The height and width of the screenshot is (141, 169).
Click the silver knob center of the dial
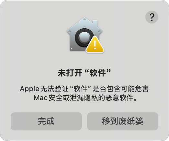pos(84,38)
